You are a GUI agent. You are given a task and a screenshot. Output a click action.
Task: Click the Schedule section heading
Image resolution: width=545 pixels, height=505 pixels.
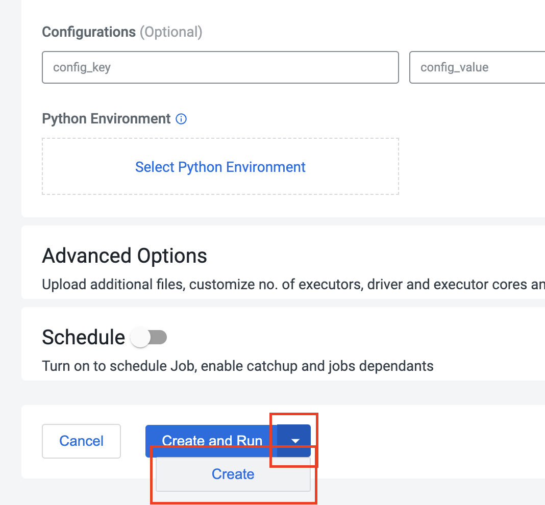[x=83, y=337]
